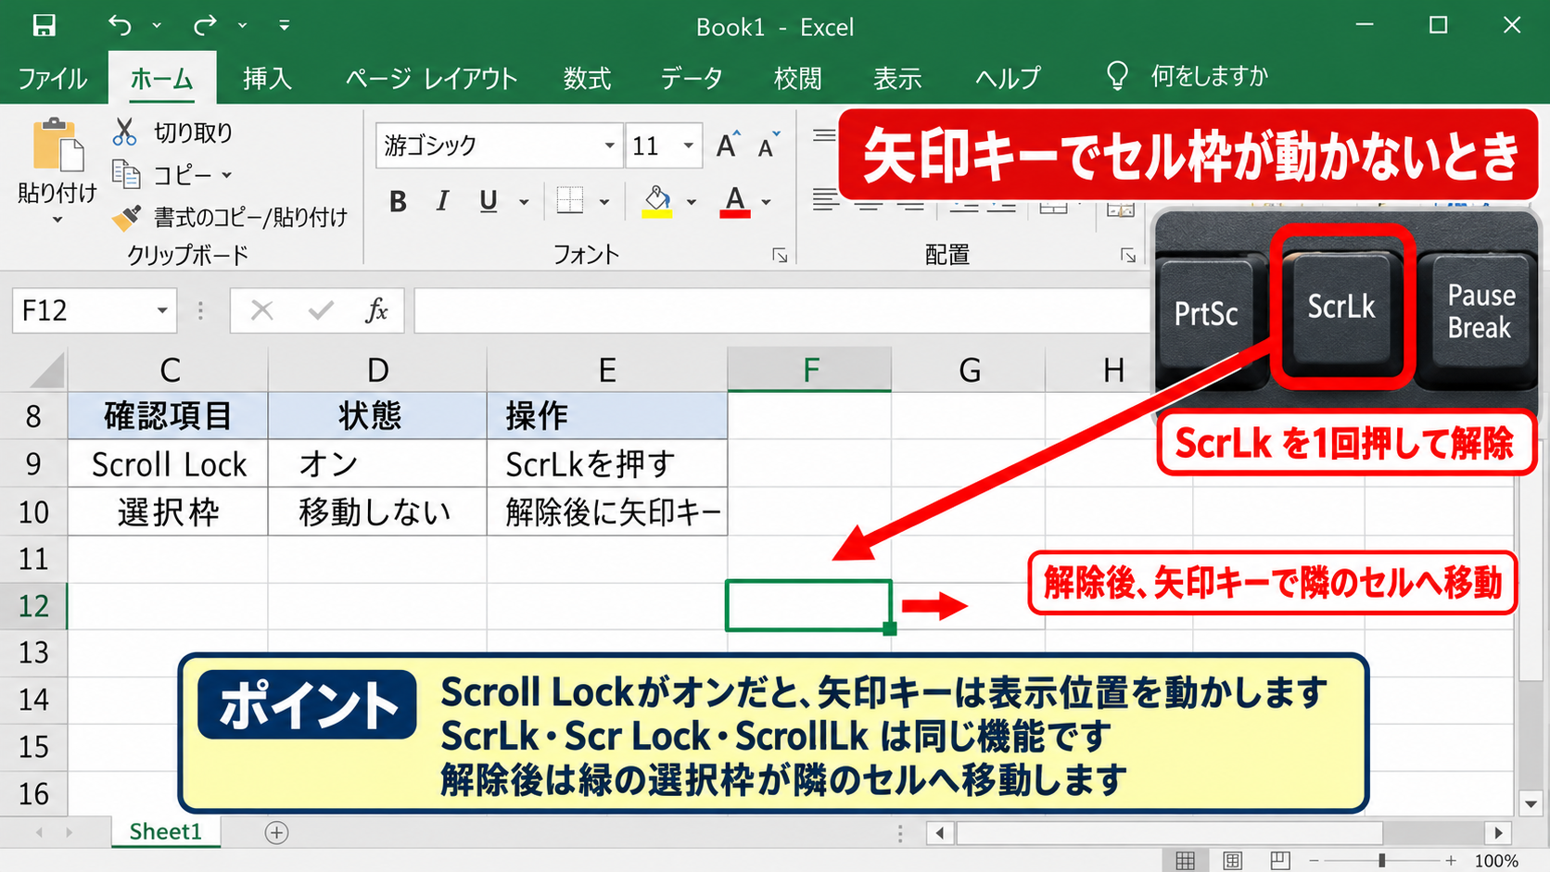Undo the last action

tap(120, 25)
